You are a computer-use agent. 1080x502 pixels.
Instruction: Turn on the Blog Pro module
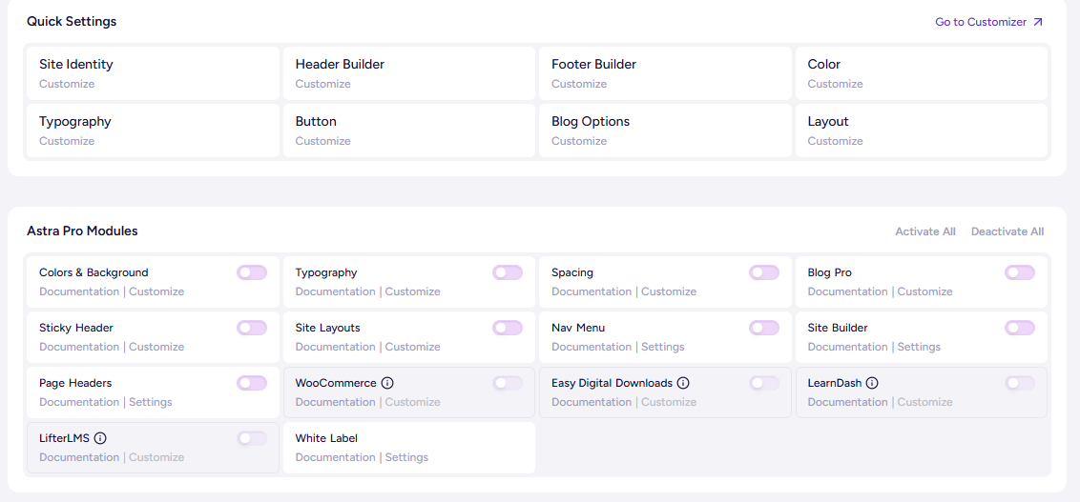pos(1020,272)
